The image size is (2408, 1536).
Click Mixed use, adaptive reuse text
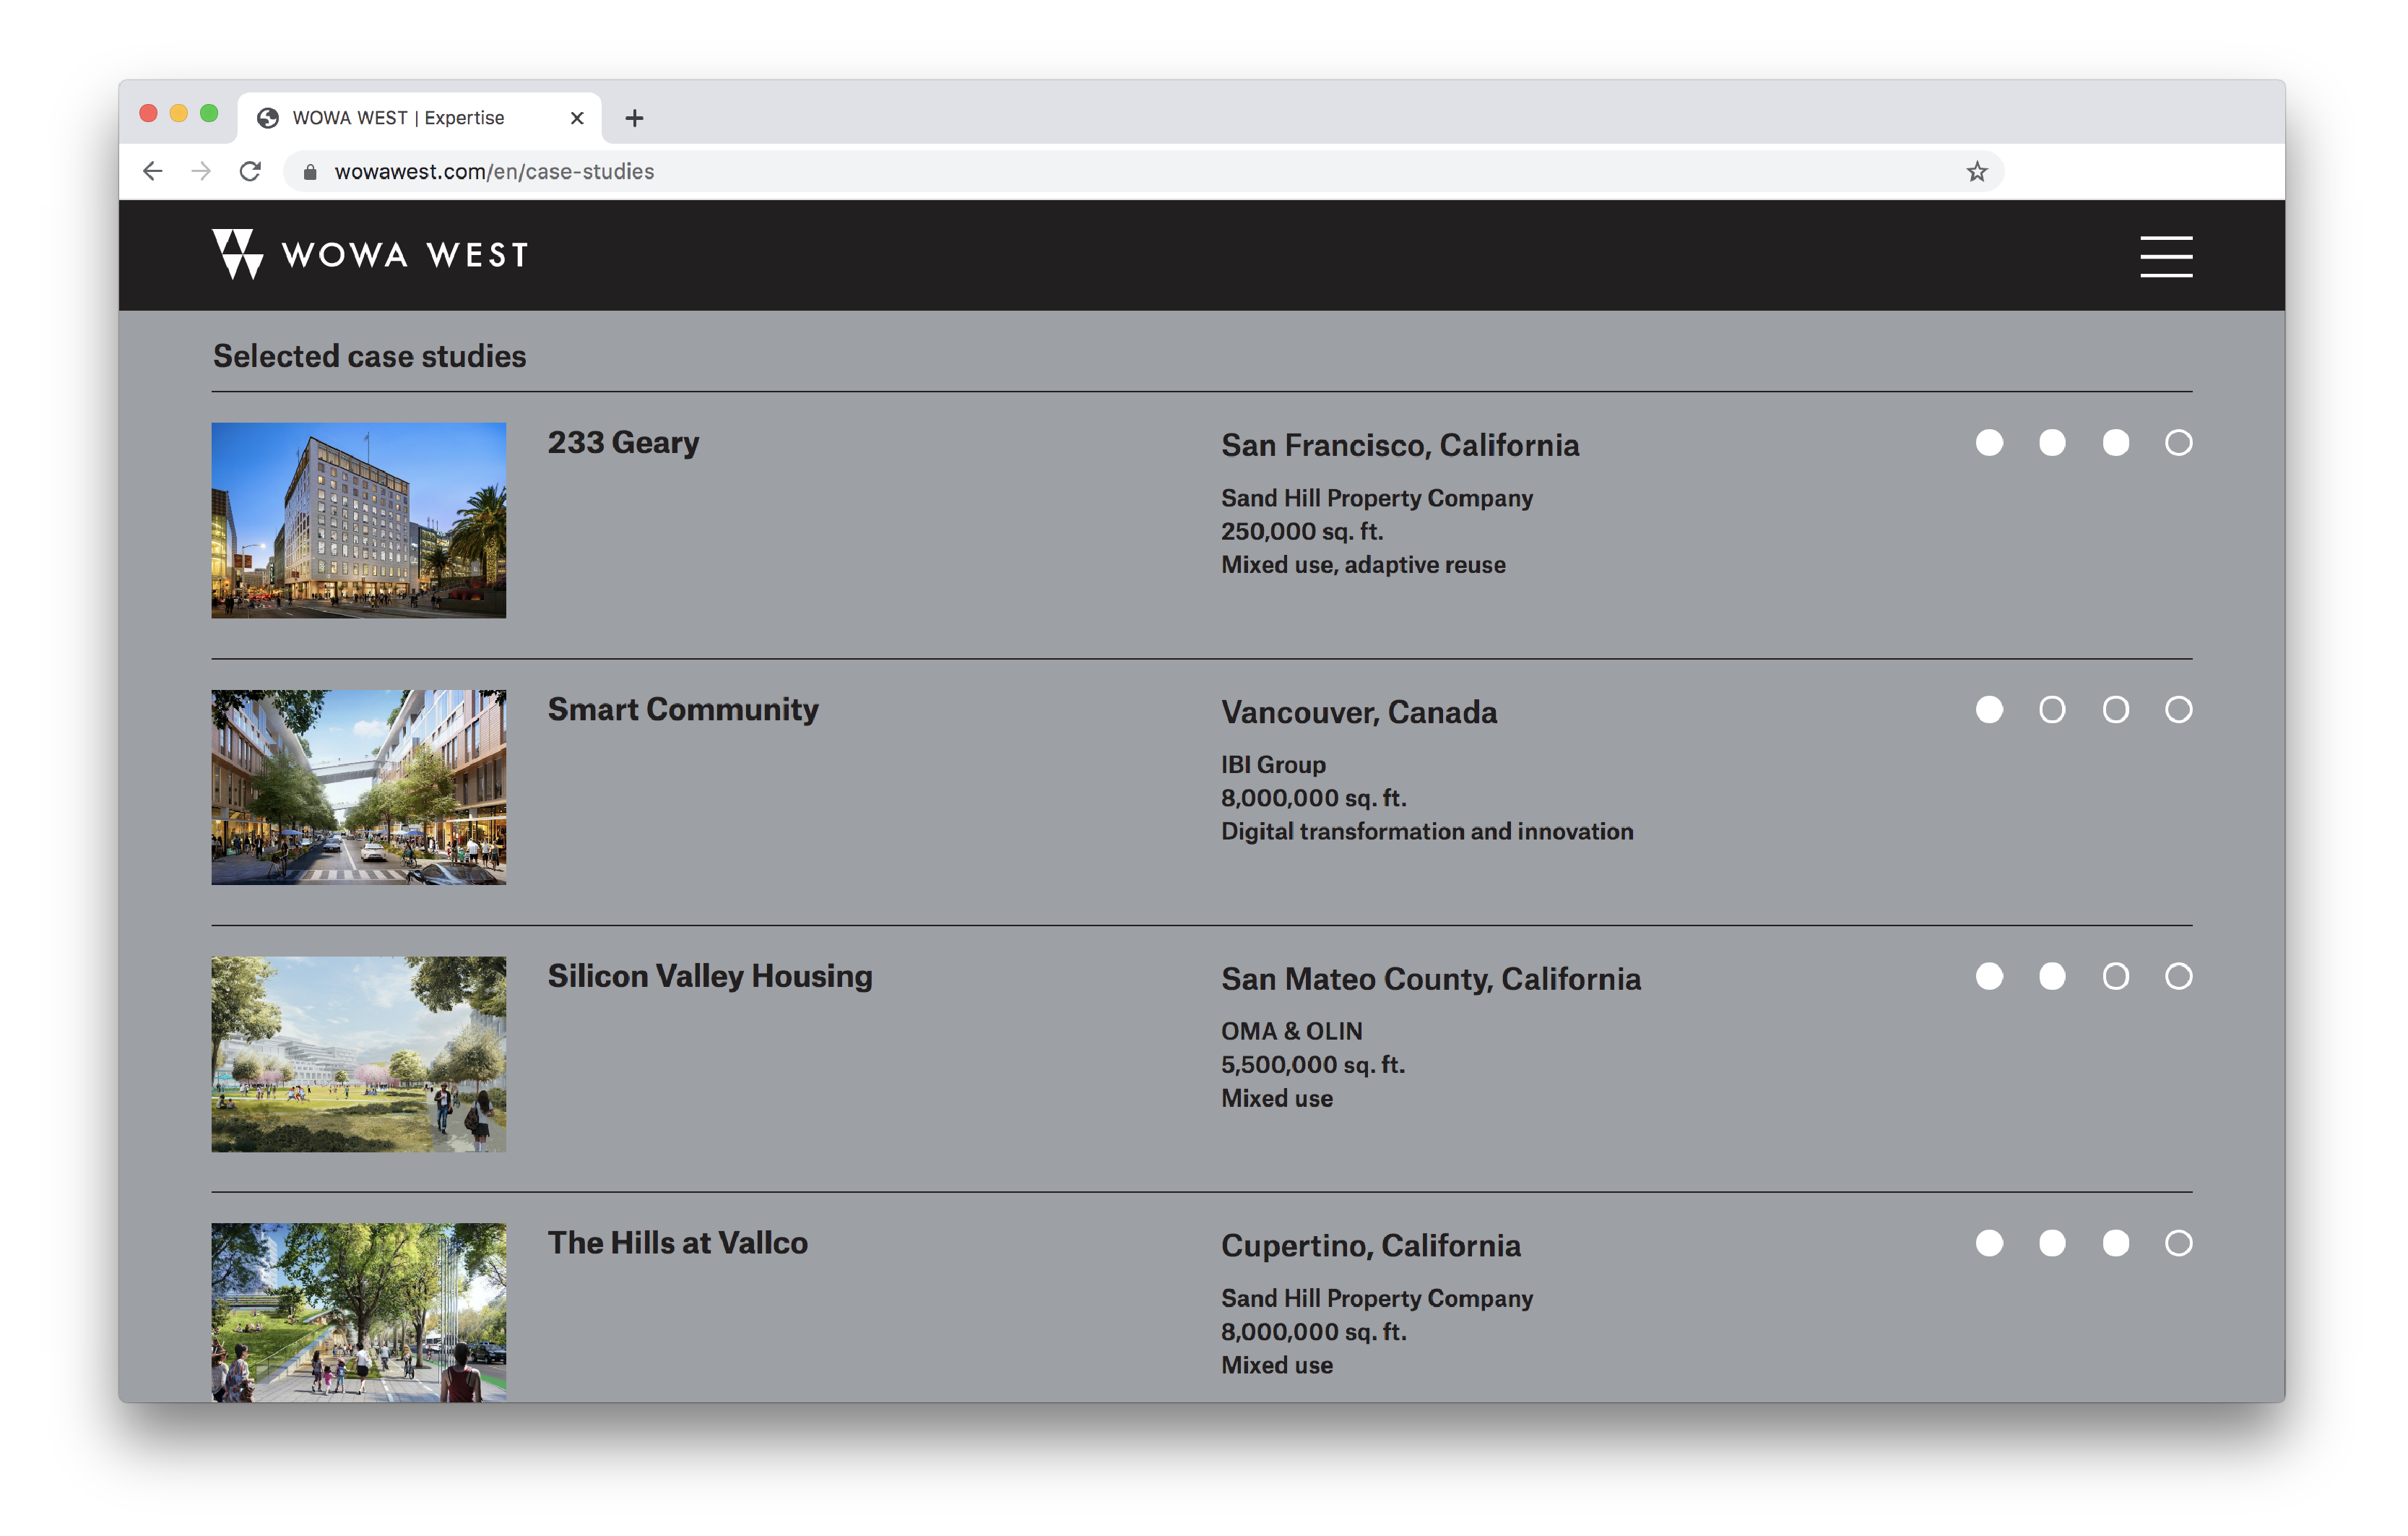(x=1363, y=565)
